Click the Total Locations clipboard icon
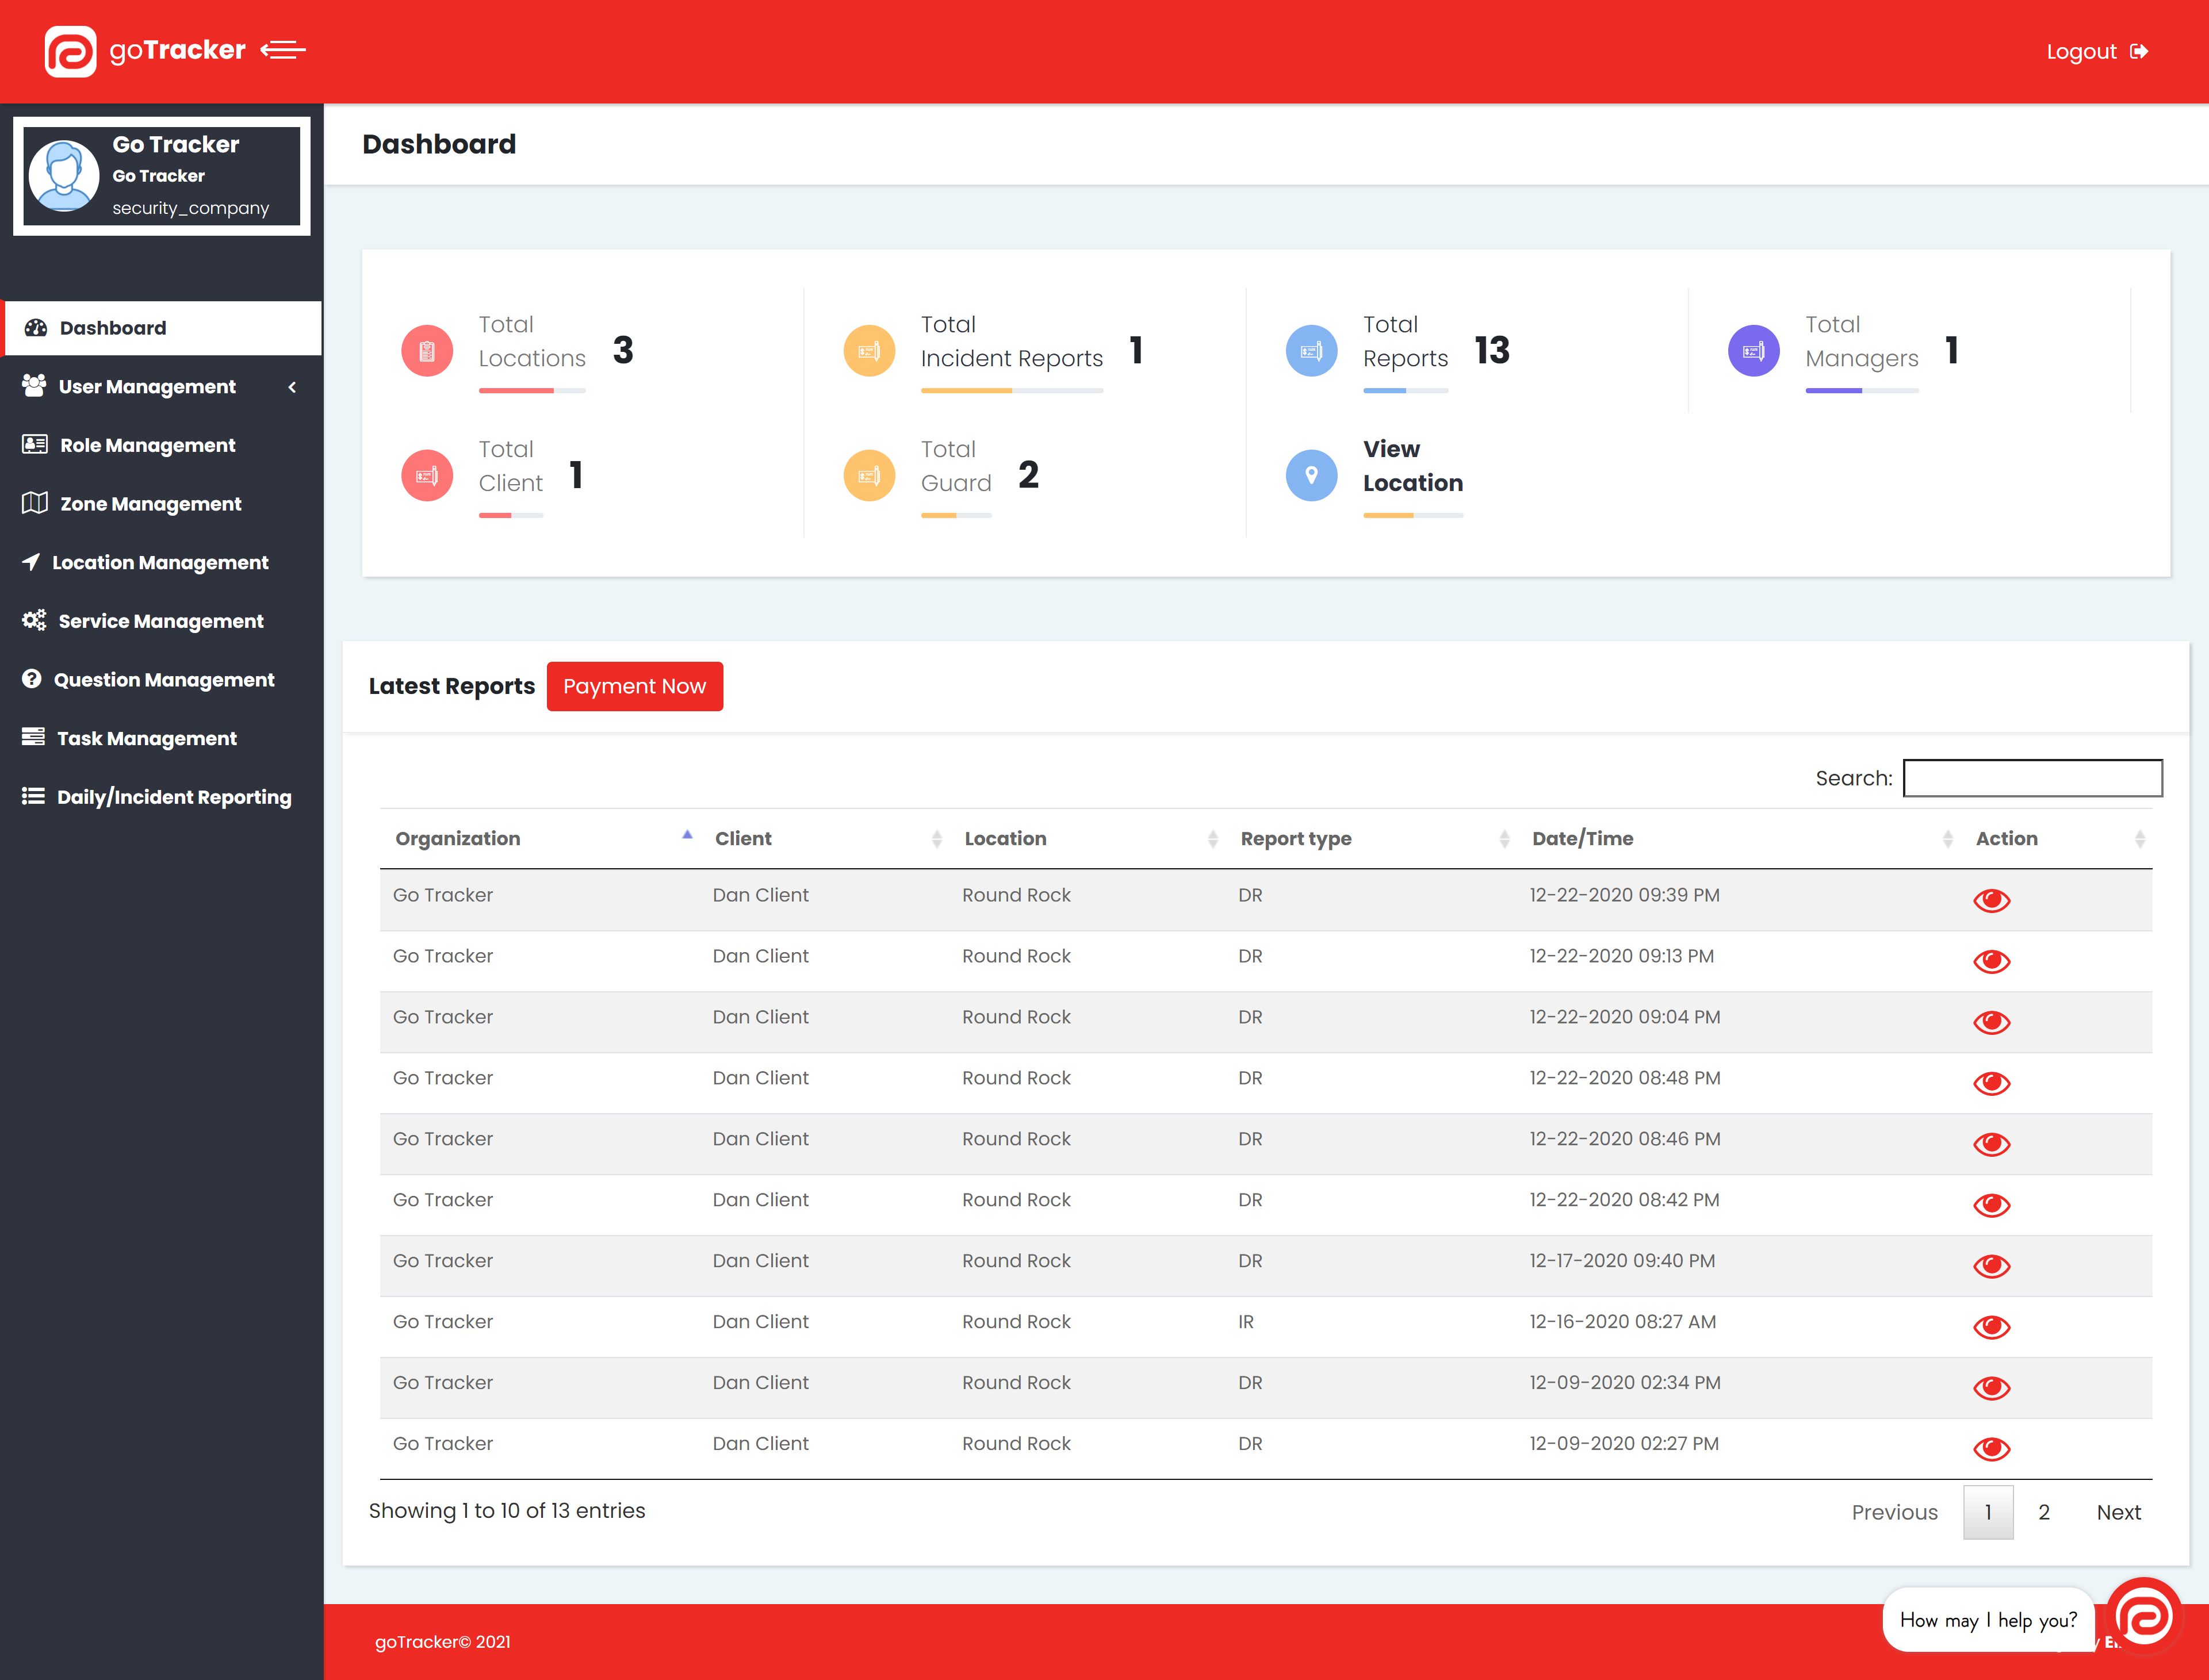The image size is (2209, 1680). pos(427,351)
